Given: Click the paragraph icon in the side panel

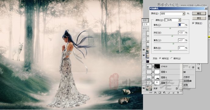Looking at the screenshot, I should (198, 68).
